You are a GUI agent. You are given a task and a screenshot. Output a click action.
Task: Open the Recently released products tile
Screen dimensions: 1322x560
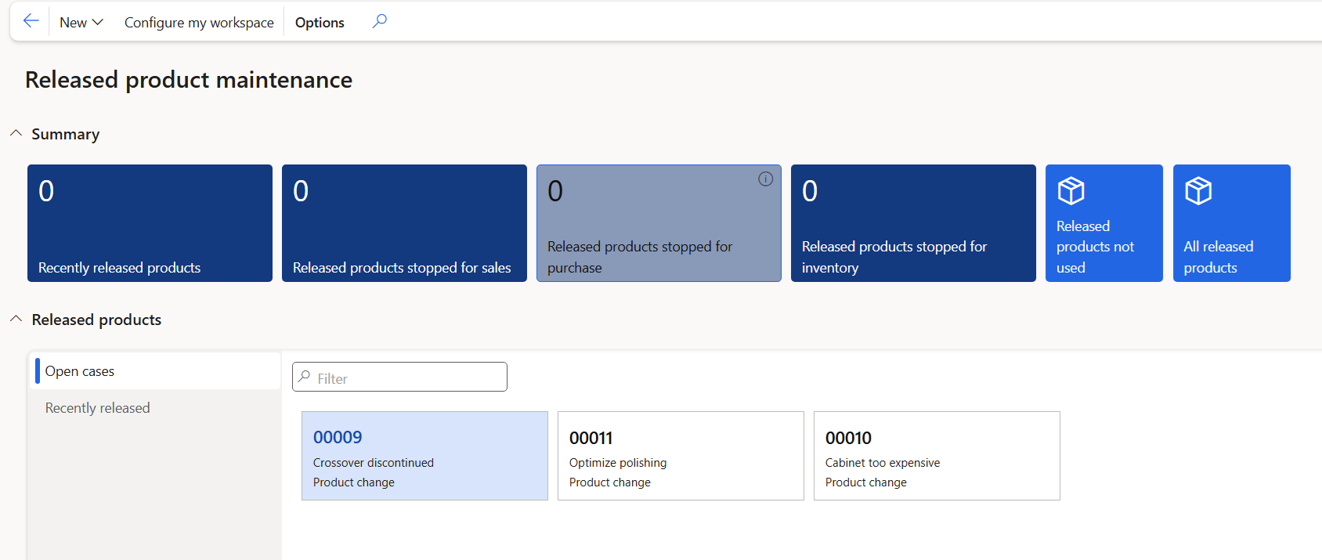(x=150, y=223)
